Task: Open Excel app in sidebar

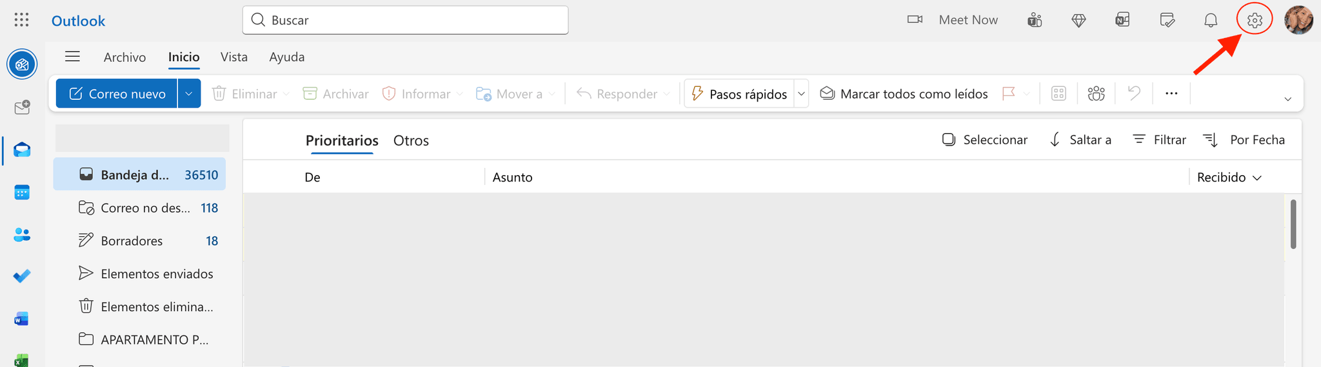Action: click(22, 359)
